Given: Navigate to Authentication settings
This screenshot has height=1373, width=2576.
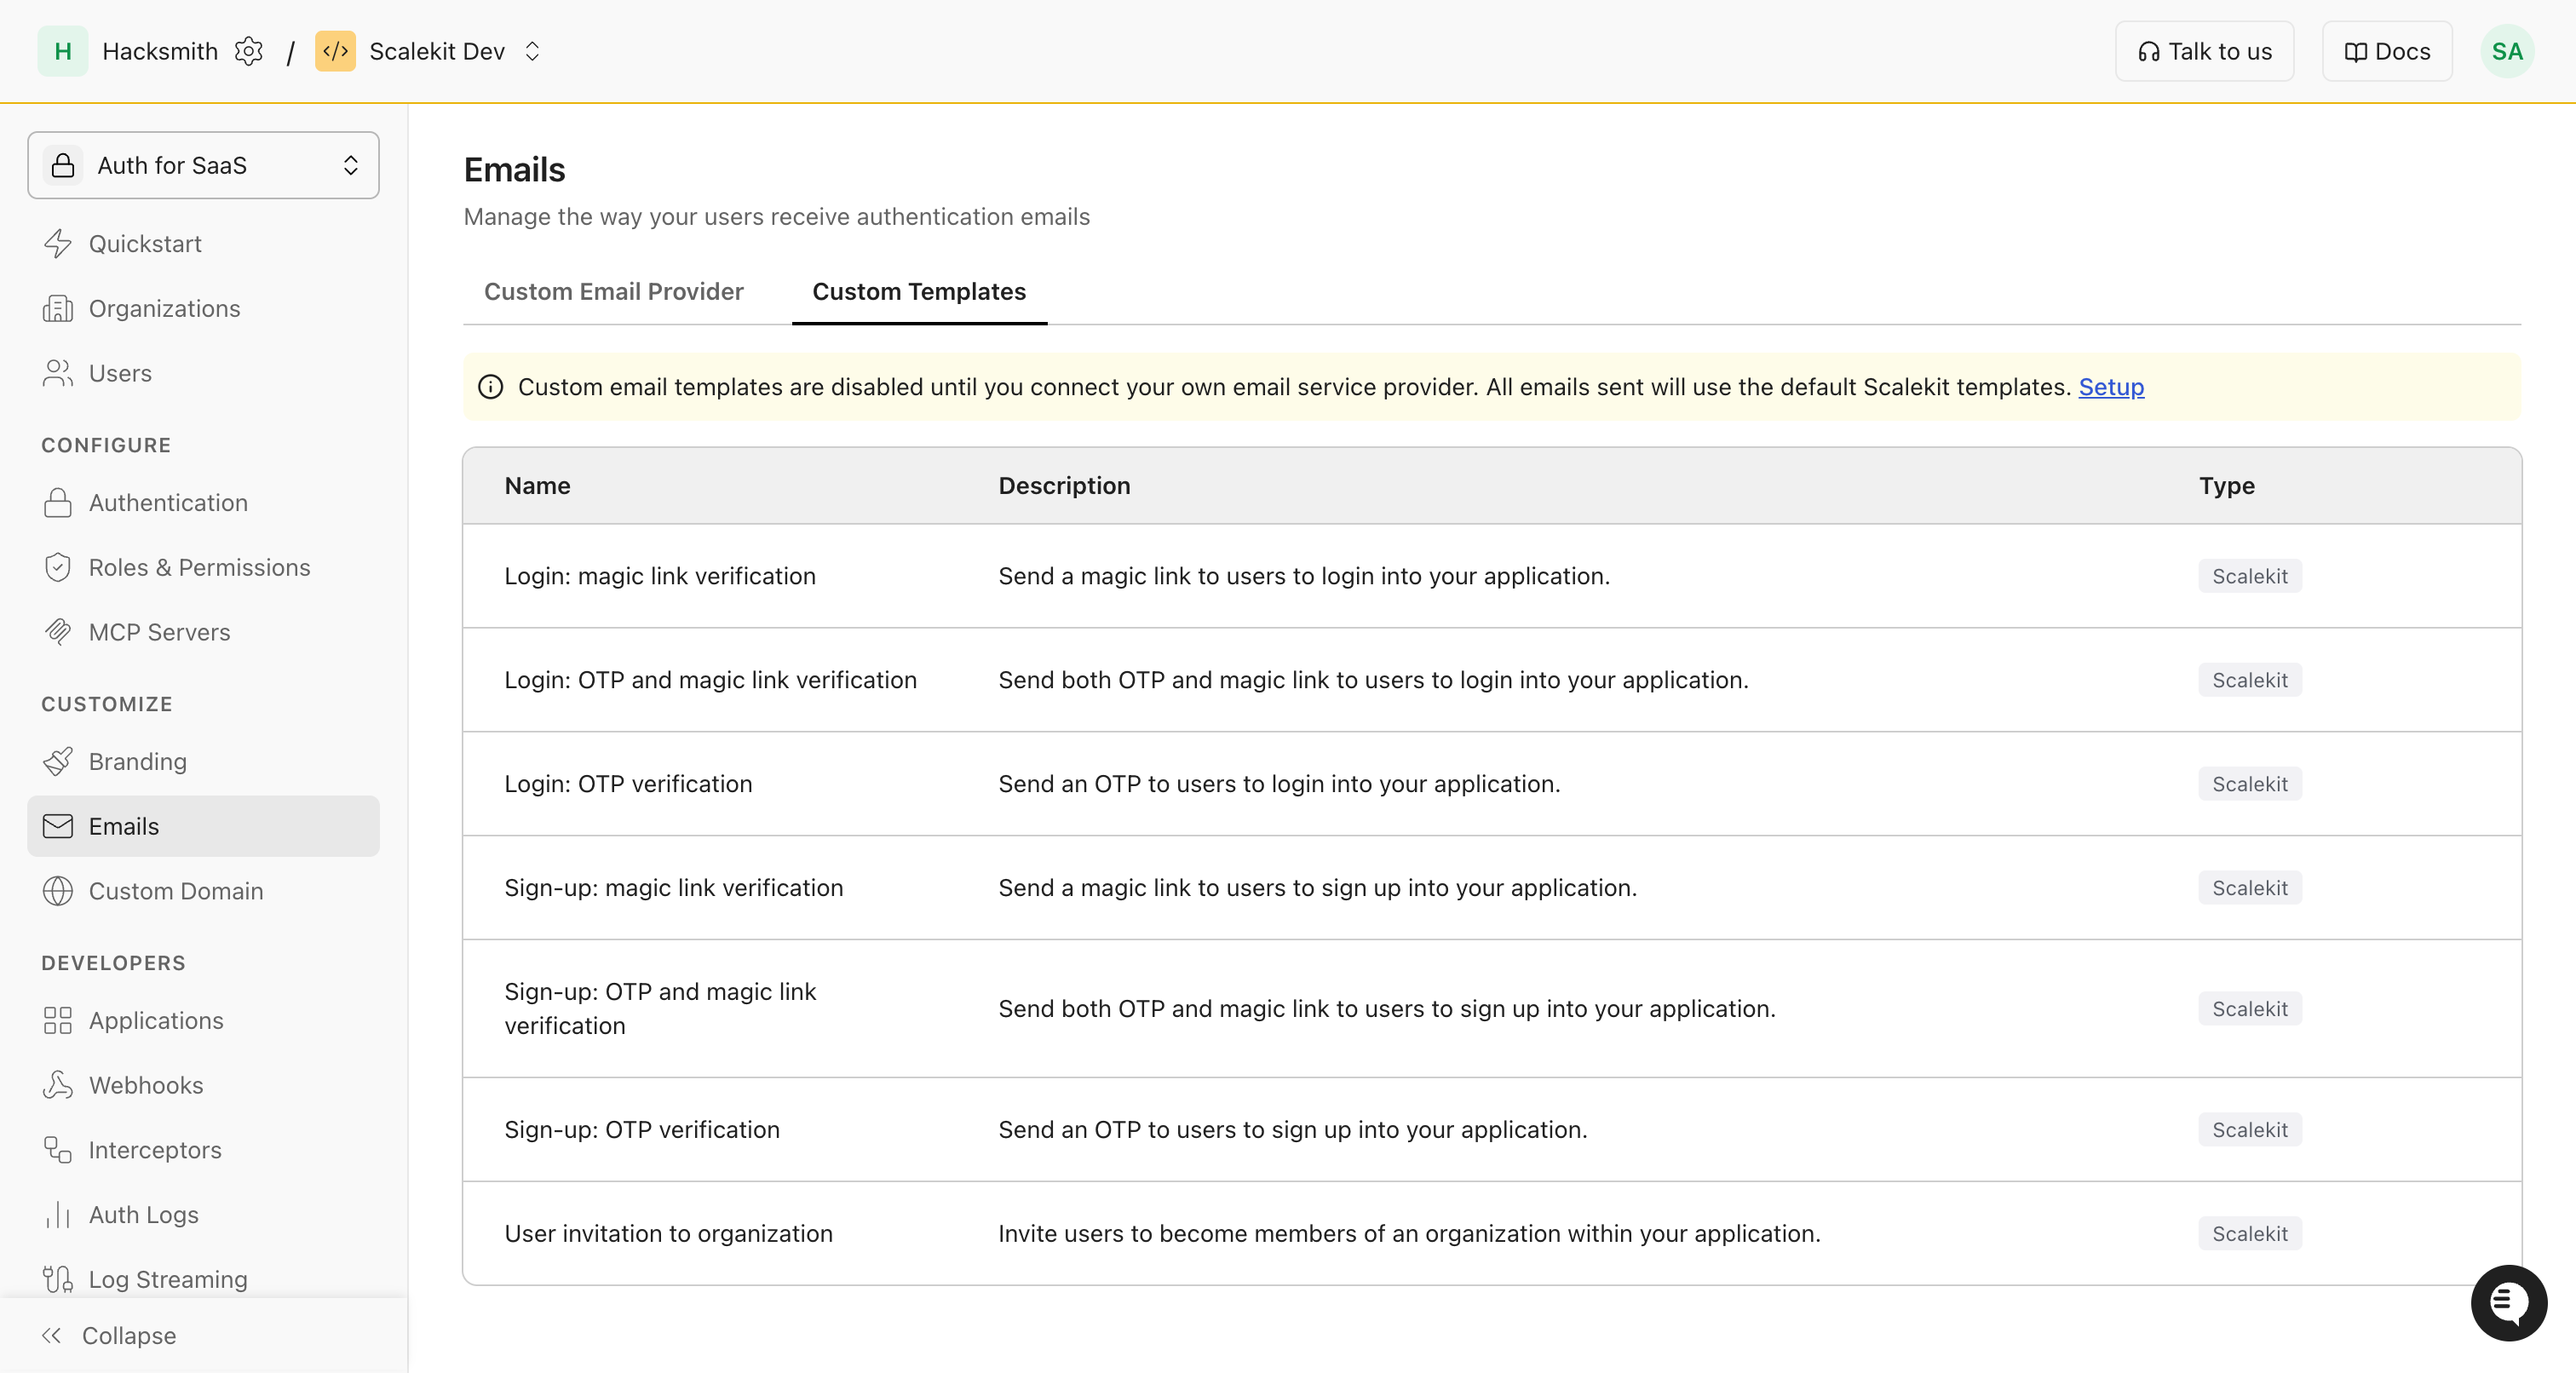Looking at the screenshot, I should [203, 502].
